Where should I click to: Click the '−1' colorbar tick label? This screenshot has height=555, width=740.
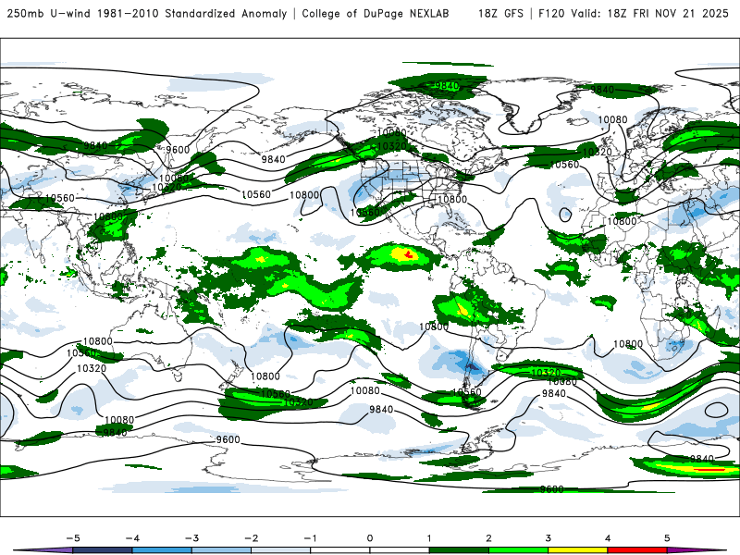[x=310, y=538]
